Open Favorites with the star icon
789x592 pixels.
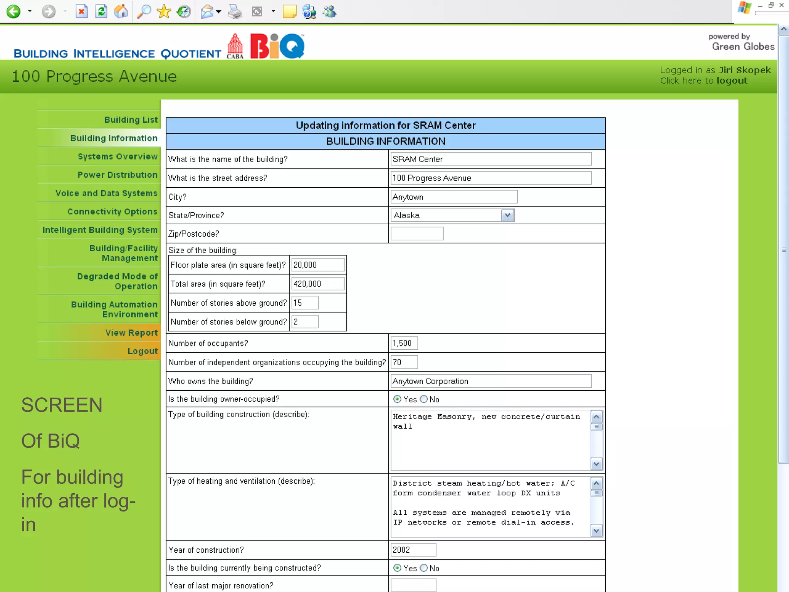pyautogui.click(x=164, y=12)
